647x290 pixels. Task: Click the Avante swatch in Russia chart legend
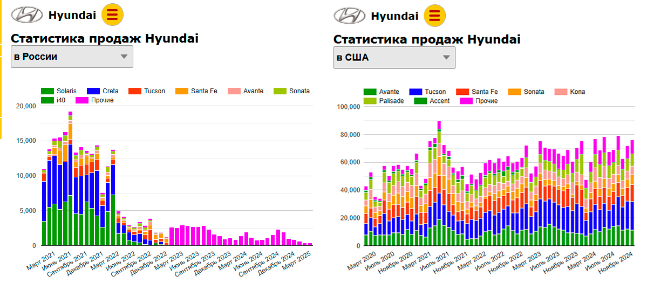tap(235, 91)
